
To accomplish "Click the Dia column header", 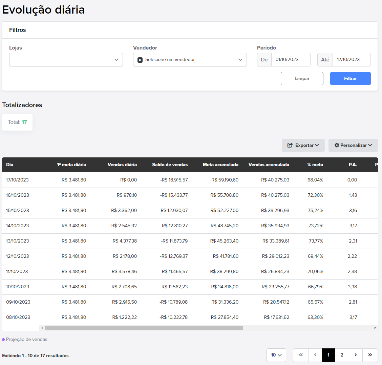I will 10,165.
